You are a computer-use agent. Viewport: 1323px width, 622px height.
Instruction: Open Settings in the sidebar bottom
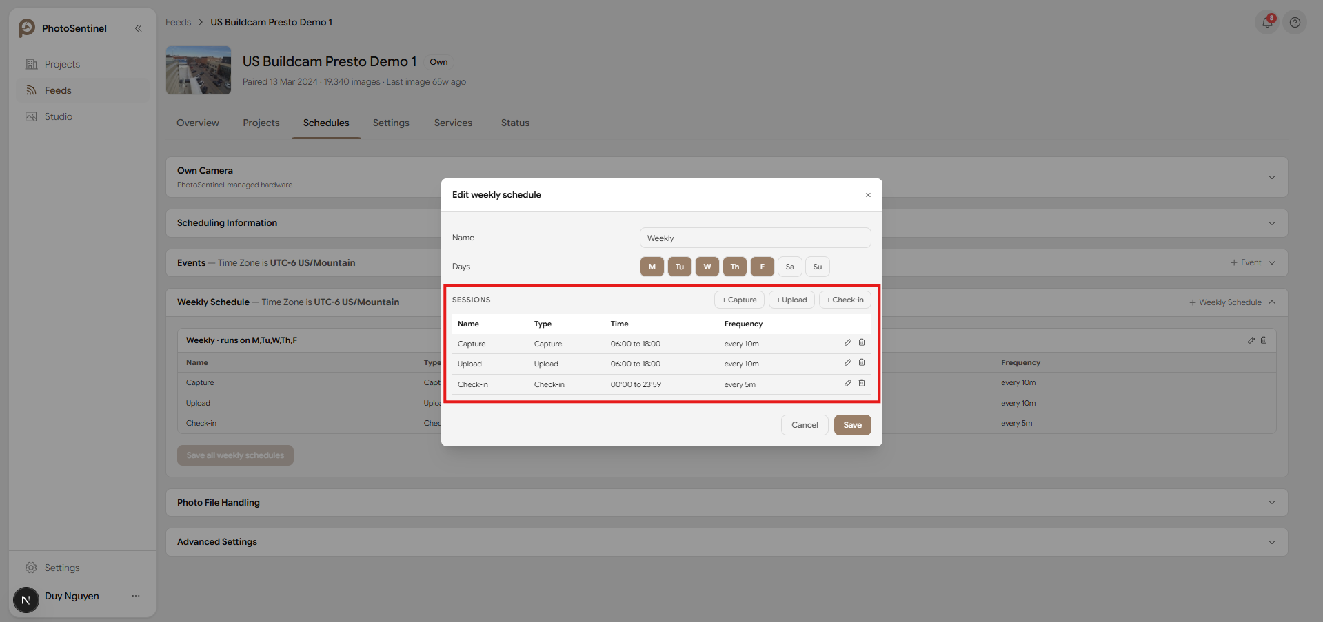pyautogui.click(x=83, y=568)
